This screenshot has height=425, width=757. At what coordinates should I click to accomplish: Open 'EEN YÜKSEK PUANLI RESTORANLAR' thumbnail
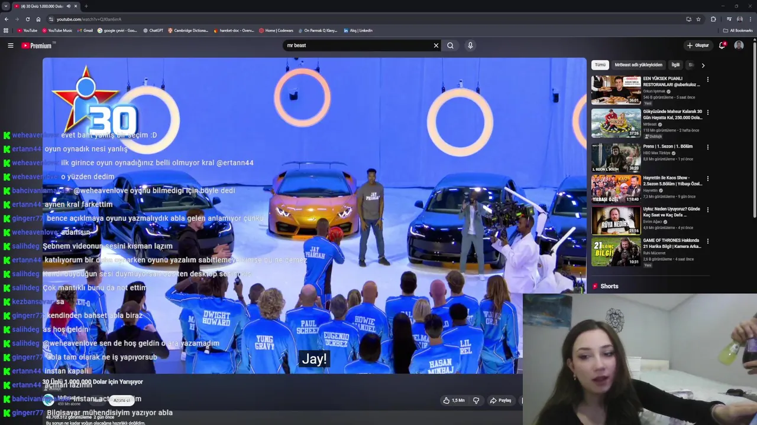pos(616,90)
